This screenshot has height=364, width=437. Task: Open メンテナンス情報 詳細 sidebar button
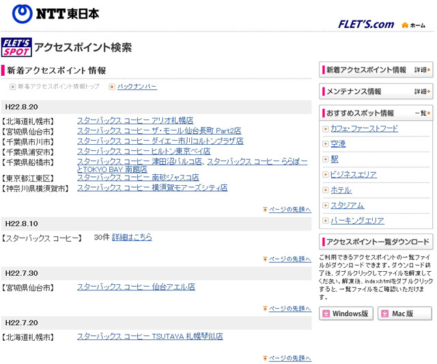pos(376,92)
